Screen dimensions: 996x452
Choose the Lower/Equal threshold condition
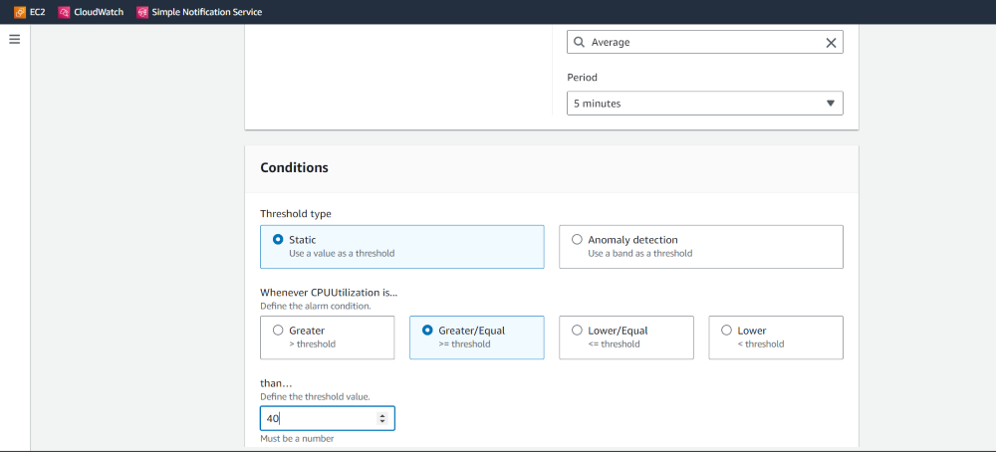577,331
